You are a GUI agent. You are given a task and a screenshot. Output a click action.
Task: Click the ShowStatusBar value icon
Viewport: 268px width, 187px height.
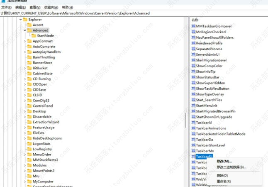coord(193,77)
